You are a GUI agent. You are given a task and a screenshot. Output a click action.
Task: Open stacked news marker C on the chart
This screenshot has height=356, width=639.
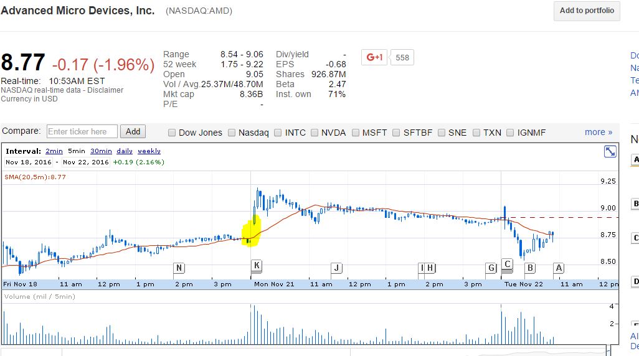click(x=507, y=265)
